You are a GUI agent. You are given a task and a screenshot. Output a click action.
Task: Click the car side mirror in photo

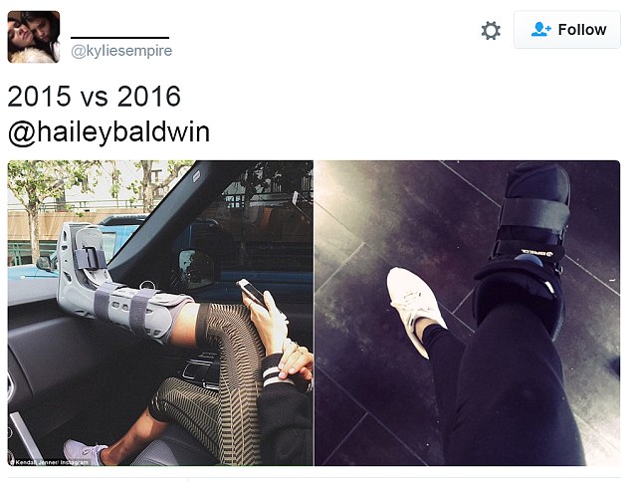[197, 268]
